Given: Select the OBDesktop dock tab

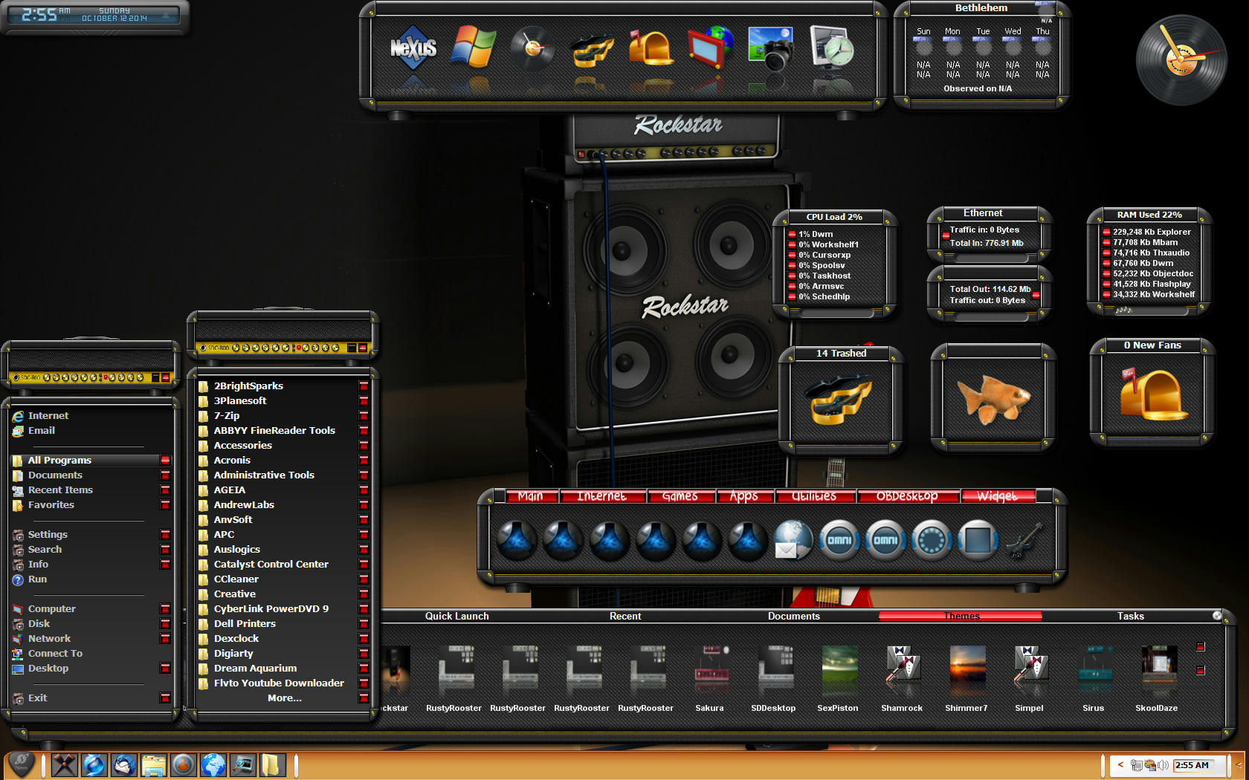Looking at the screenshot, I should [907, 496].
